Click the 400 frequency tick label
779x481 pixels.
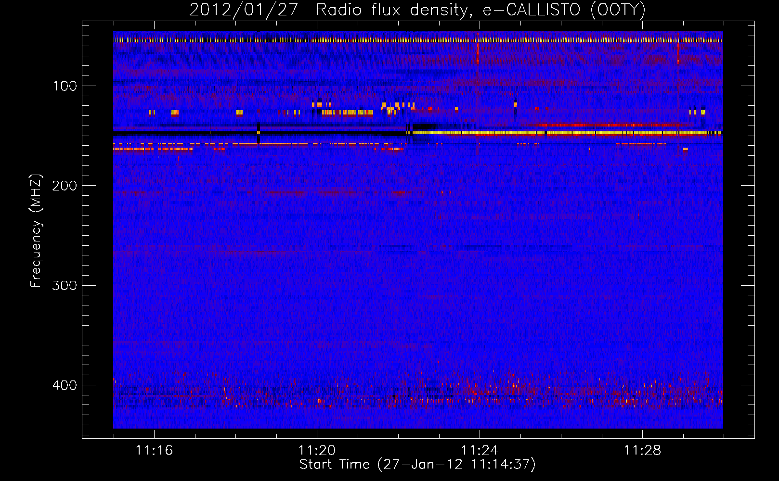(x=65, y=385)
